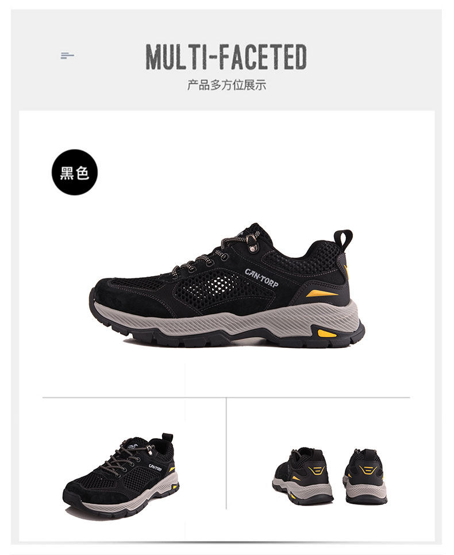
Task: Click the MULTI-FACETED heading text
Action: click(x=226, y=56)
